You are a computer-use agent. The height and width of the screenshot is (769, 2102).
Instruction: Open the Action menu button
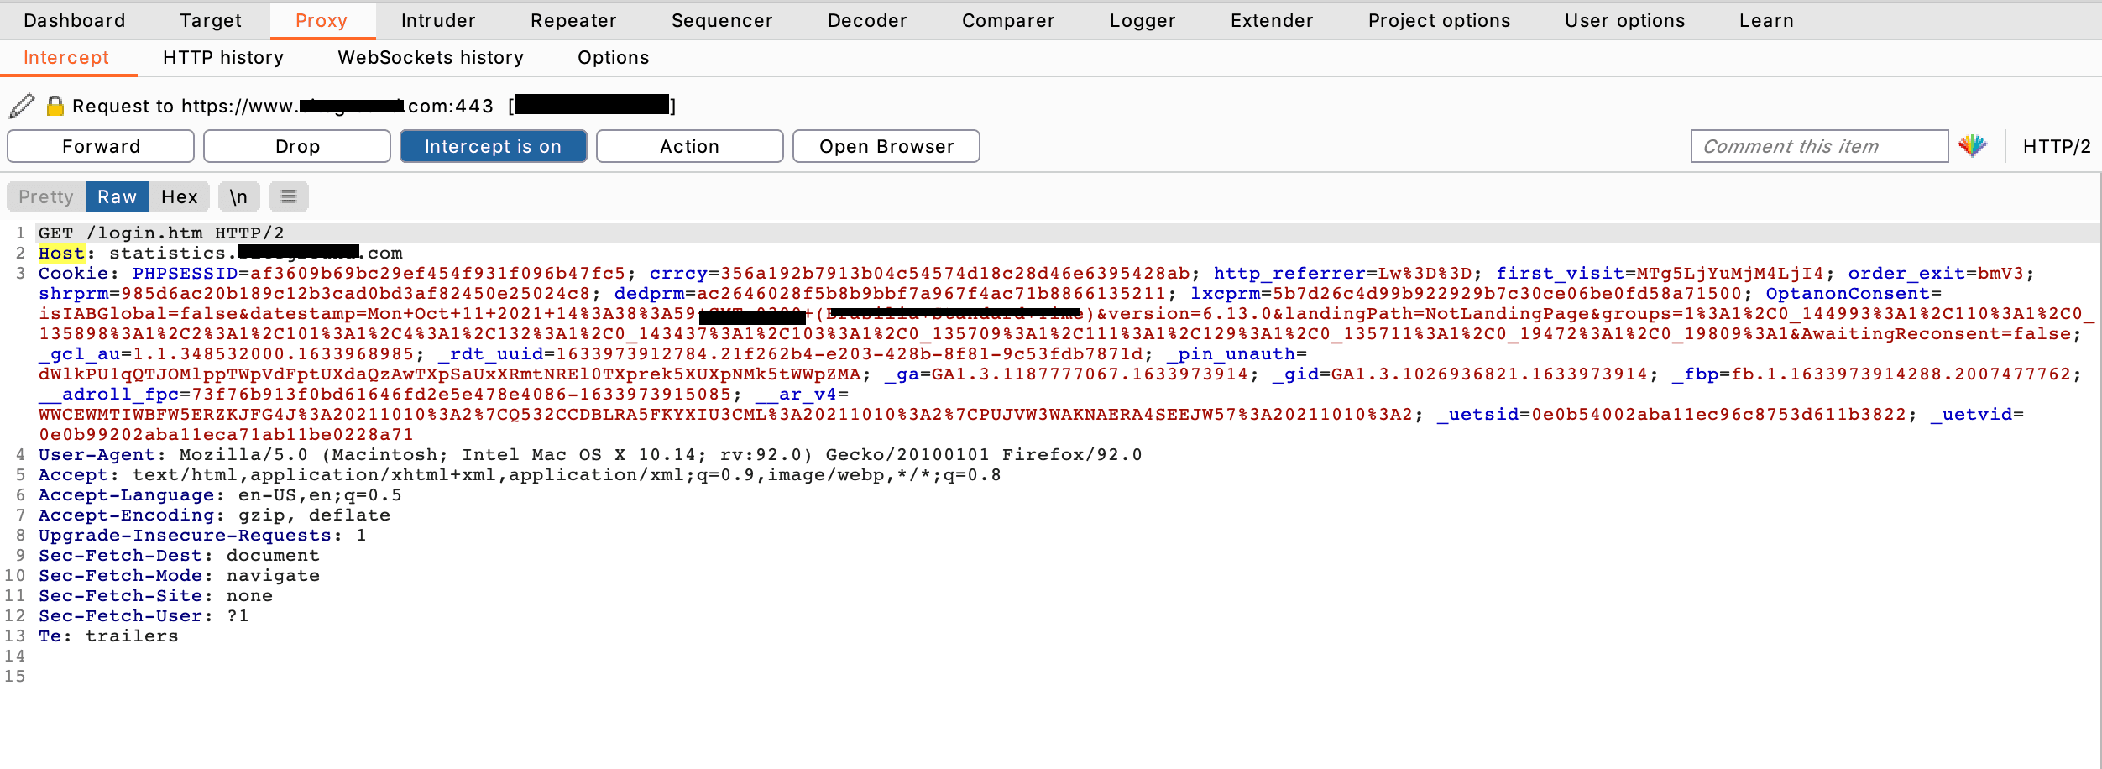(x=689, y=146)
